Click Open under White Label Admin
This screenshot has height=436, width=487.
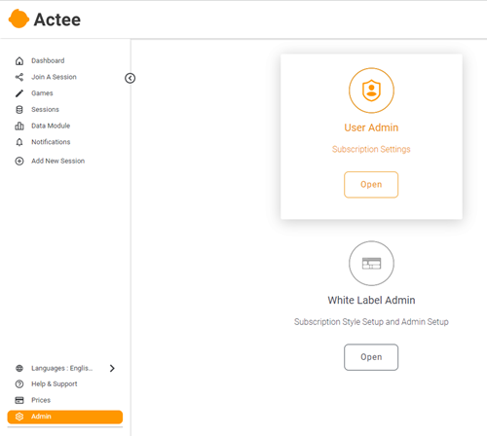[x=371, y=357]
